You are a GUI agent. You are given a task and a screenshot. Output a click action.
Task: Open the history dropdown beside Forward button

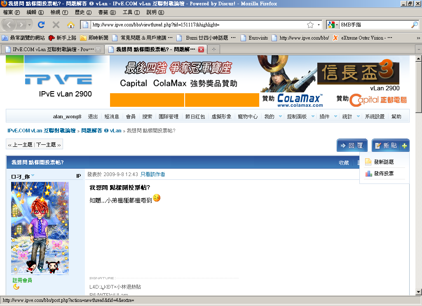[x=29, y=25]
